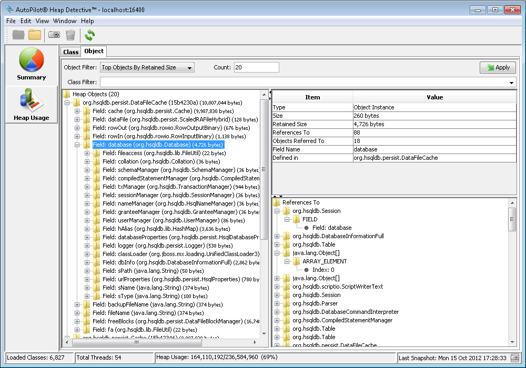Screen dimensions: 526x368
Task: Select org.hsqldb.DatabaseCommandInterpreter reference row
Action: coord(346,312)
